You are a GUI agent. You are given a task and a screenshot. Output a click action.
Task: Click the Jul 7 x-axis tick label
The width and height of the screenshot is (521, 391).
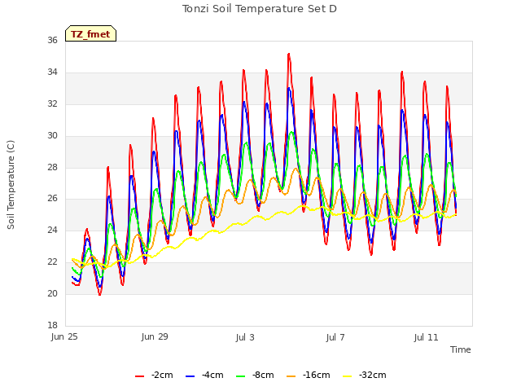coord(335,337)
